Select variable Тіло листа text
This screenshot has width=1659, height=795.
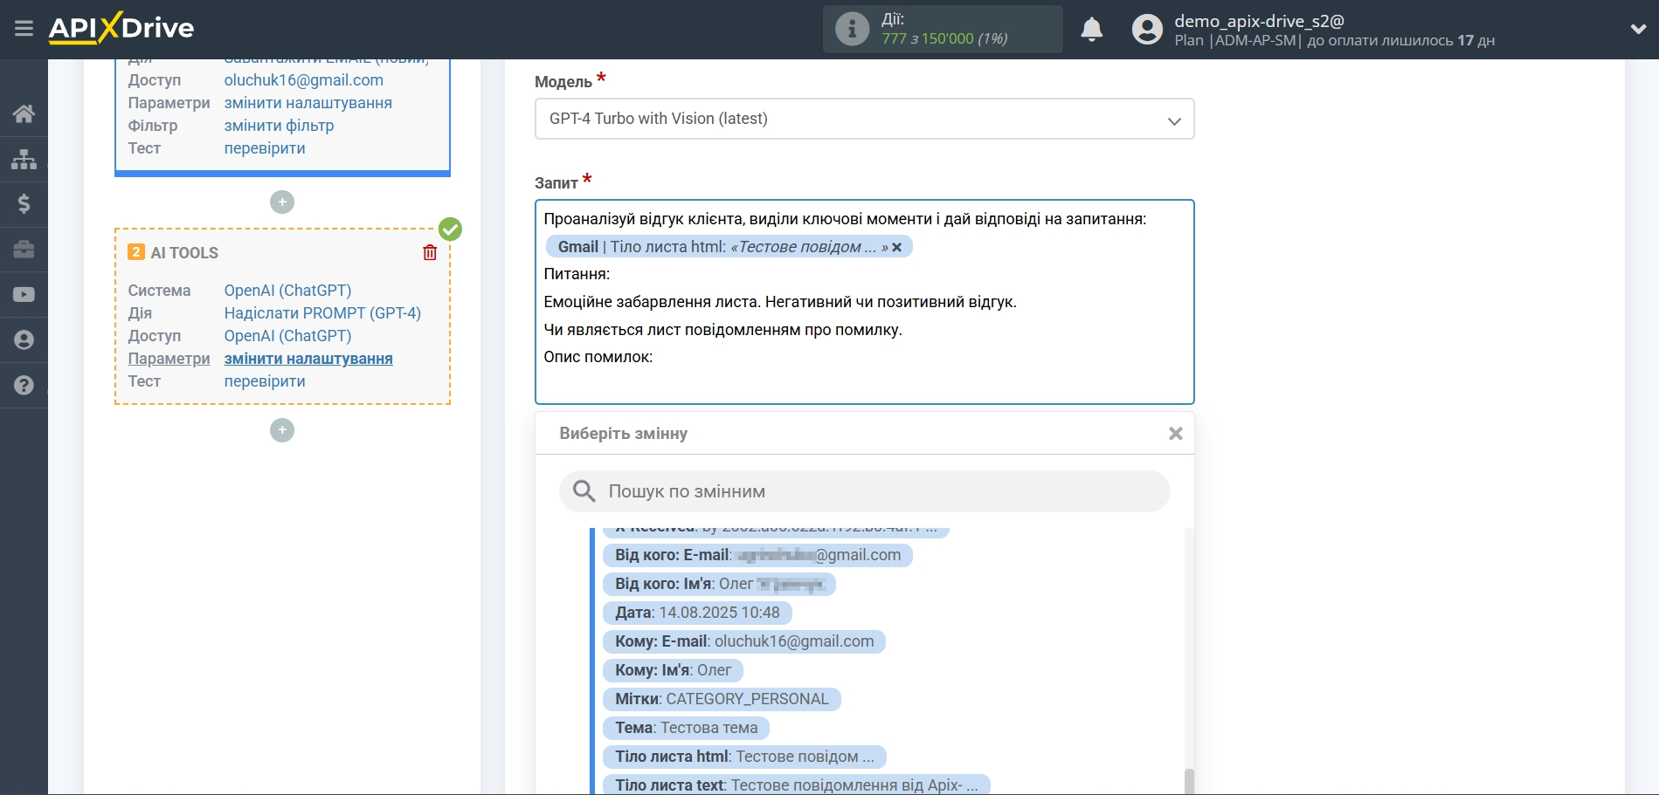click(796, 785)
